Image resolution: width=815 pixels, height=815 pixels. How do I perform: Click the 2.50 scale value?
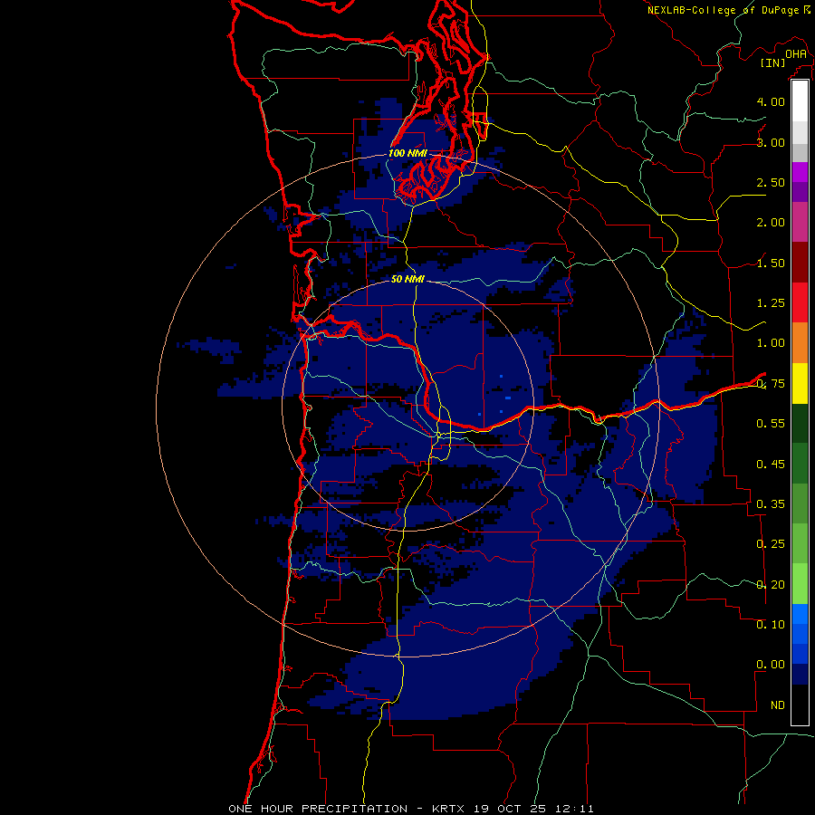pyautogui.click(x=771, y=182)
